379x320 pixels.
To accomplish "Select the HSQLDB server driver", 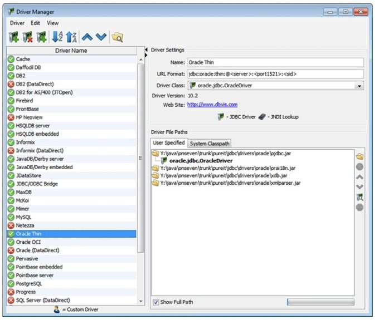I will click(x=71, y=126).
